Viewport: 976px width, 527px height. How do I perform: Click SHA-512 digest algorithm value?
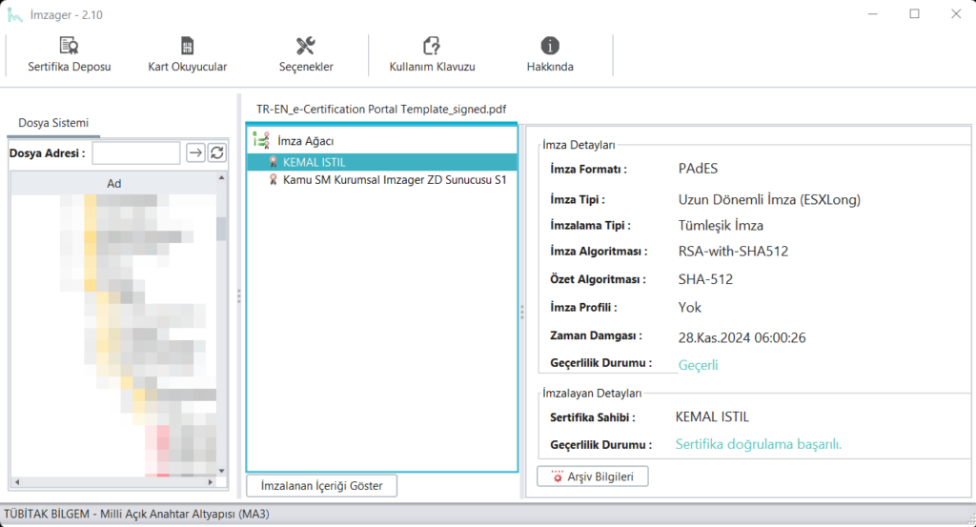705,279
